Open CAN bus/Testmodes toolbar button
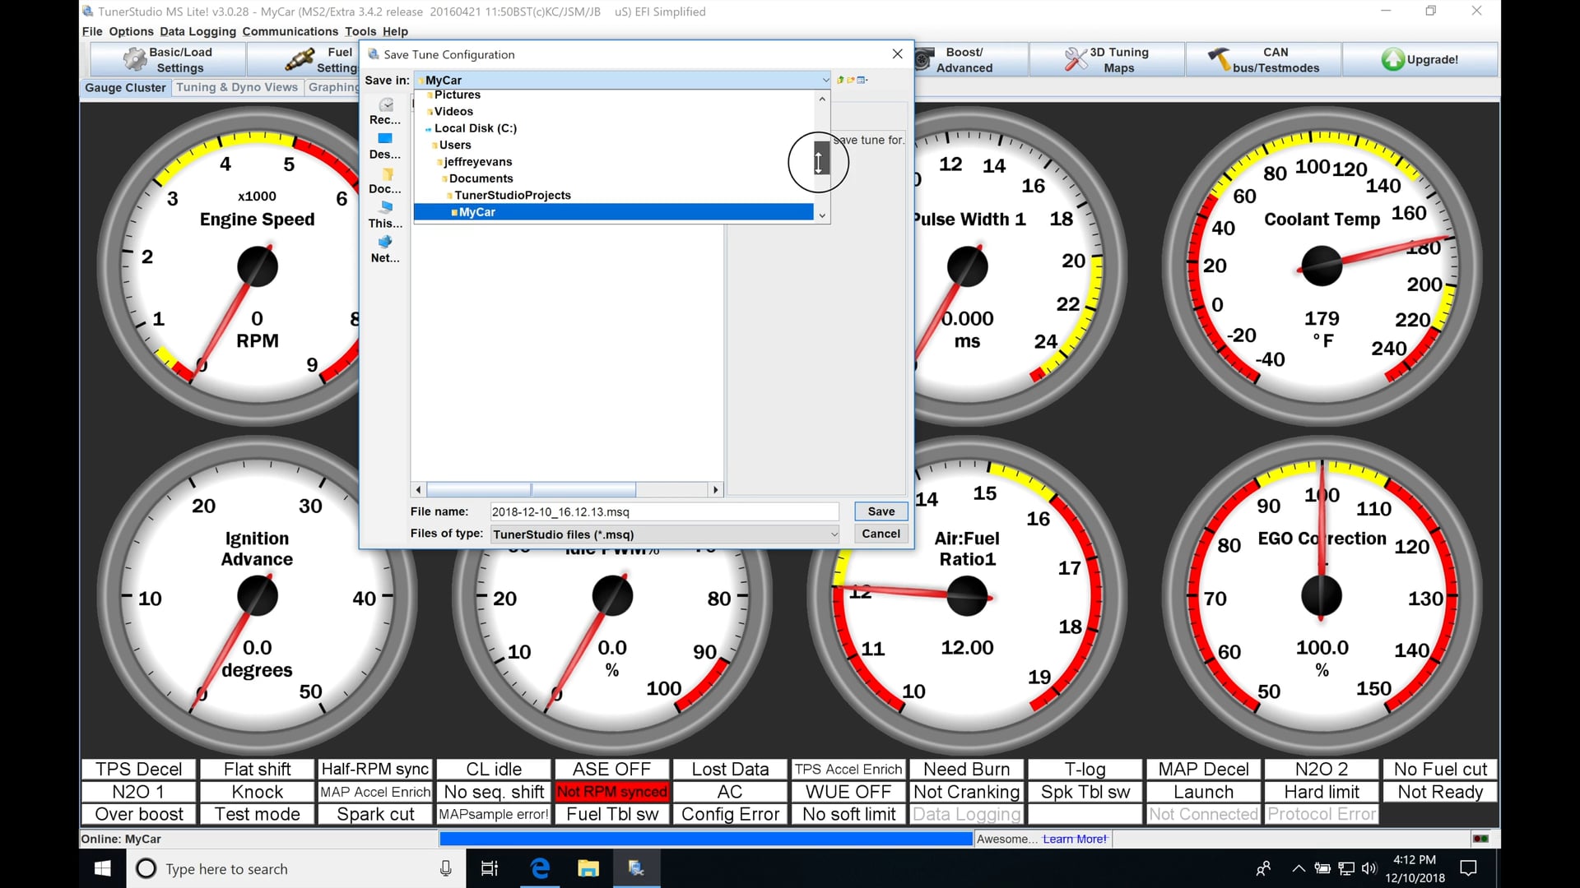This screenshot has height=888, width=1580. pos(1264,59)
